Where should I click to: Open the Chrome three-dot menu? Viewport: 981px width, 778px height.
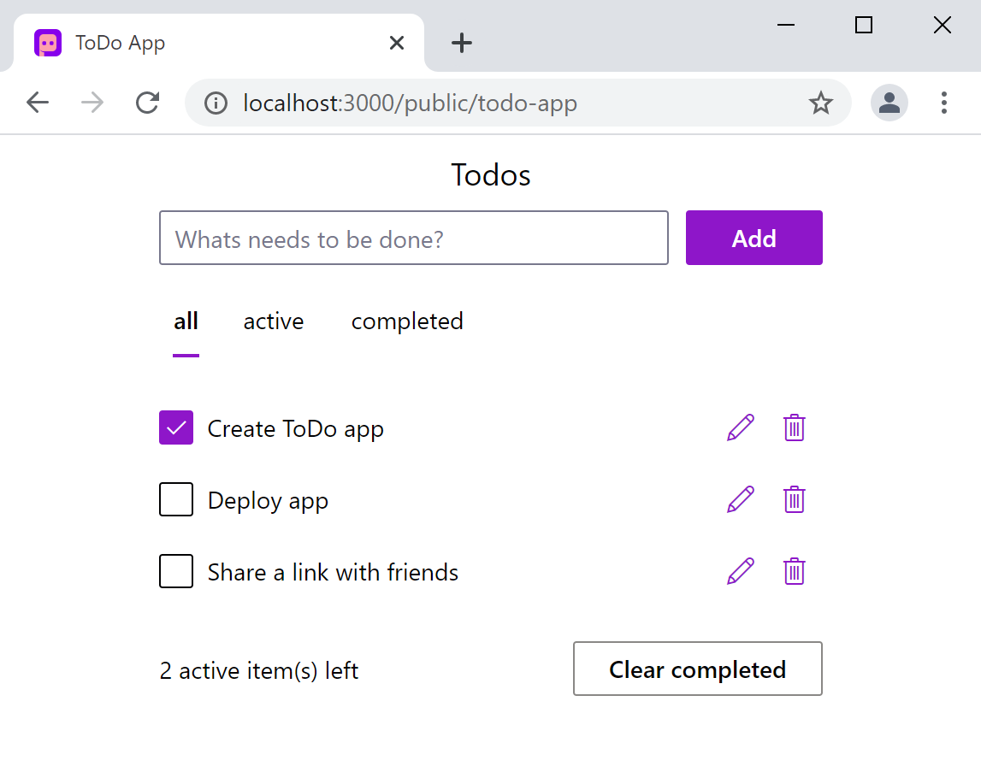[x=943, y=103]
